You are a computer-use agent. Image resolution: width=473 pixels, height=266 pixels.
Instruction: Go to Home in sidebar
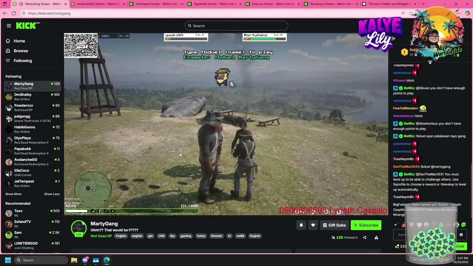point(19,41)
